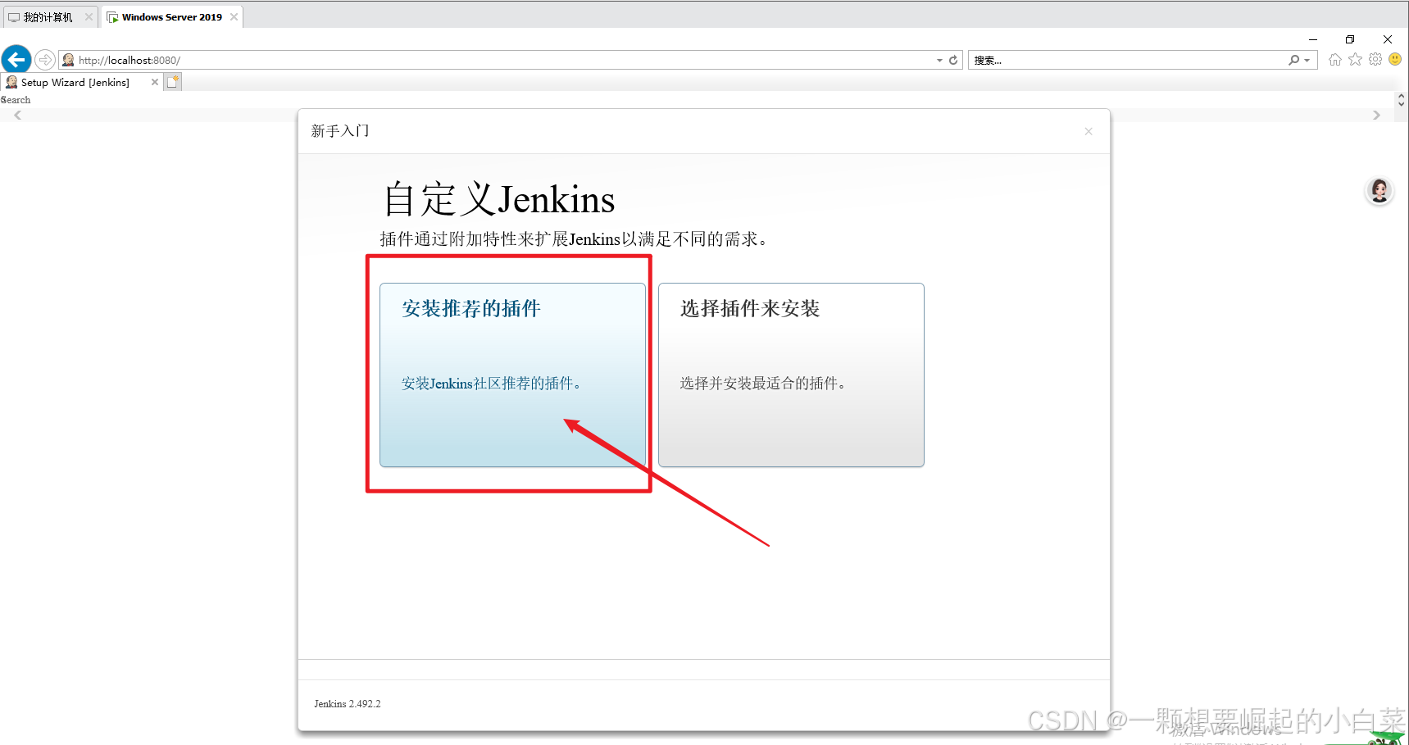1409x745 pixels.
Task: Minimize the browser window
Action: click(x=1313, y=39)
